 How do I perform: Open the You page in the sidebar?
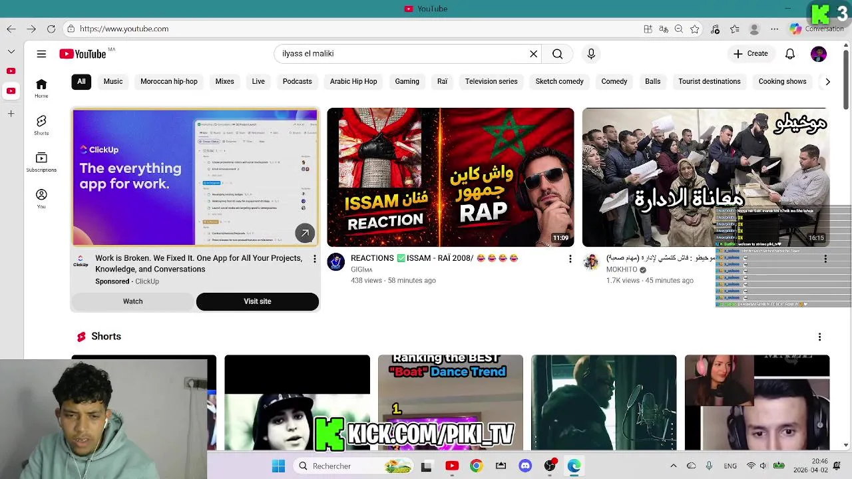pos(41,198)
